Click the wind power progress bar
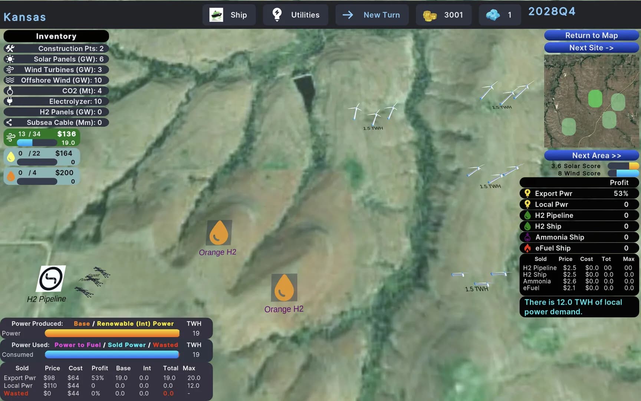This screenshot has width=641, height=401. point(37,143)
